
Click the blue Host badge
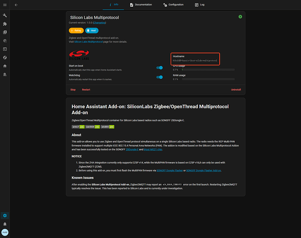pos(92,30)
